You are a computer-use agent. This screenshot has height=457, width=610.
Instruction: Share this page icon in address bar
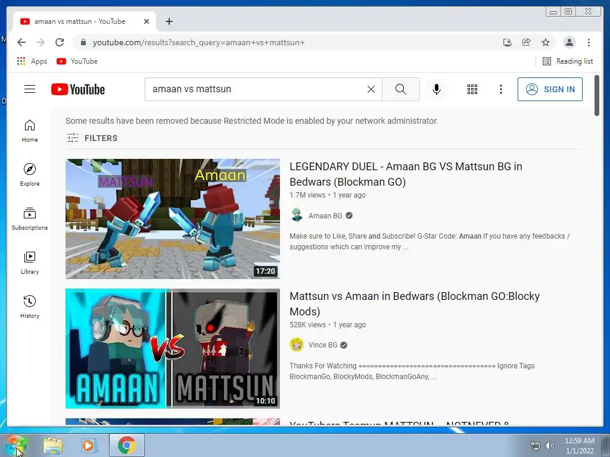pyautogui.click(x=527, y=42)
